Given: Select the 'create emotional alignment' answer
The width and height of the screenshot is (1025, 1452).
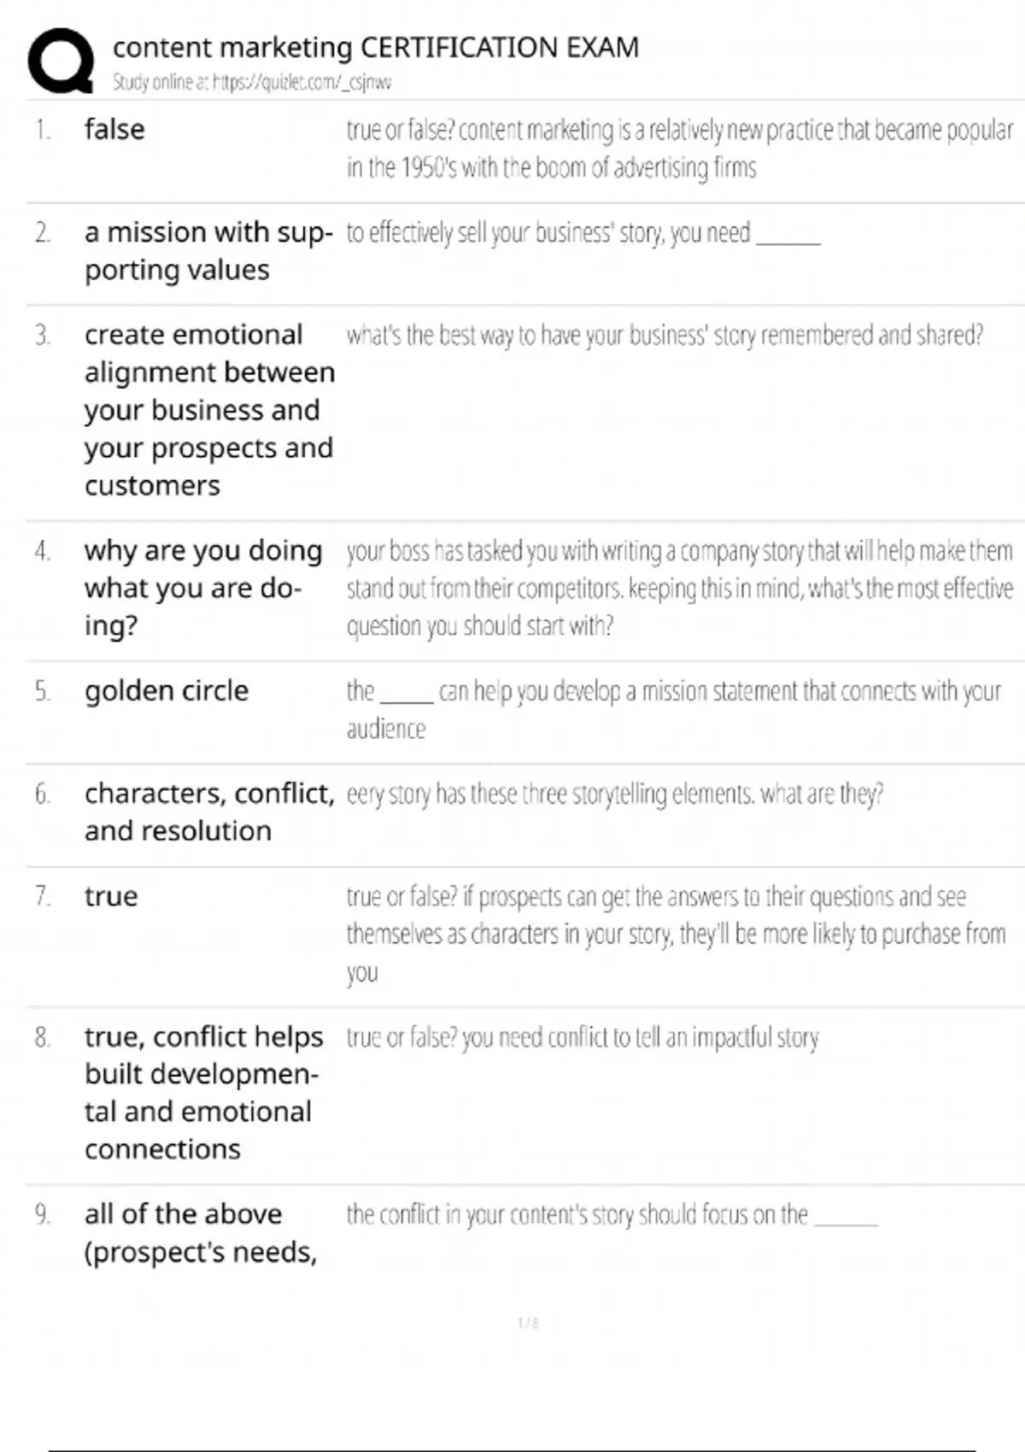Looking at the screenshot, I should [208, 410].
